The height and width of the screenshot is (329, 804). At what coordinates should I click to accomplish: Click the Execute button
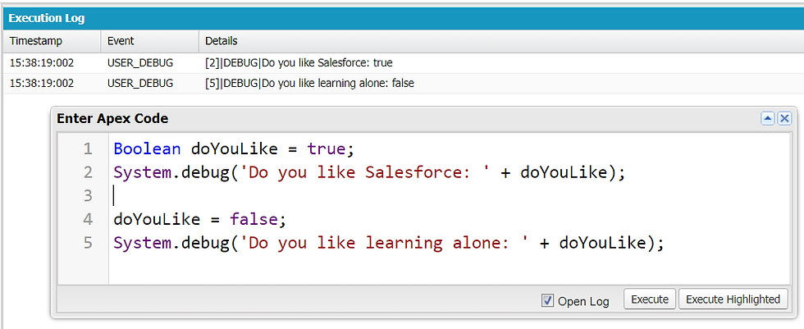[x=650, y=299]
